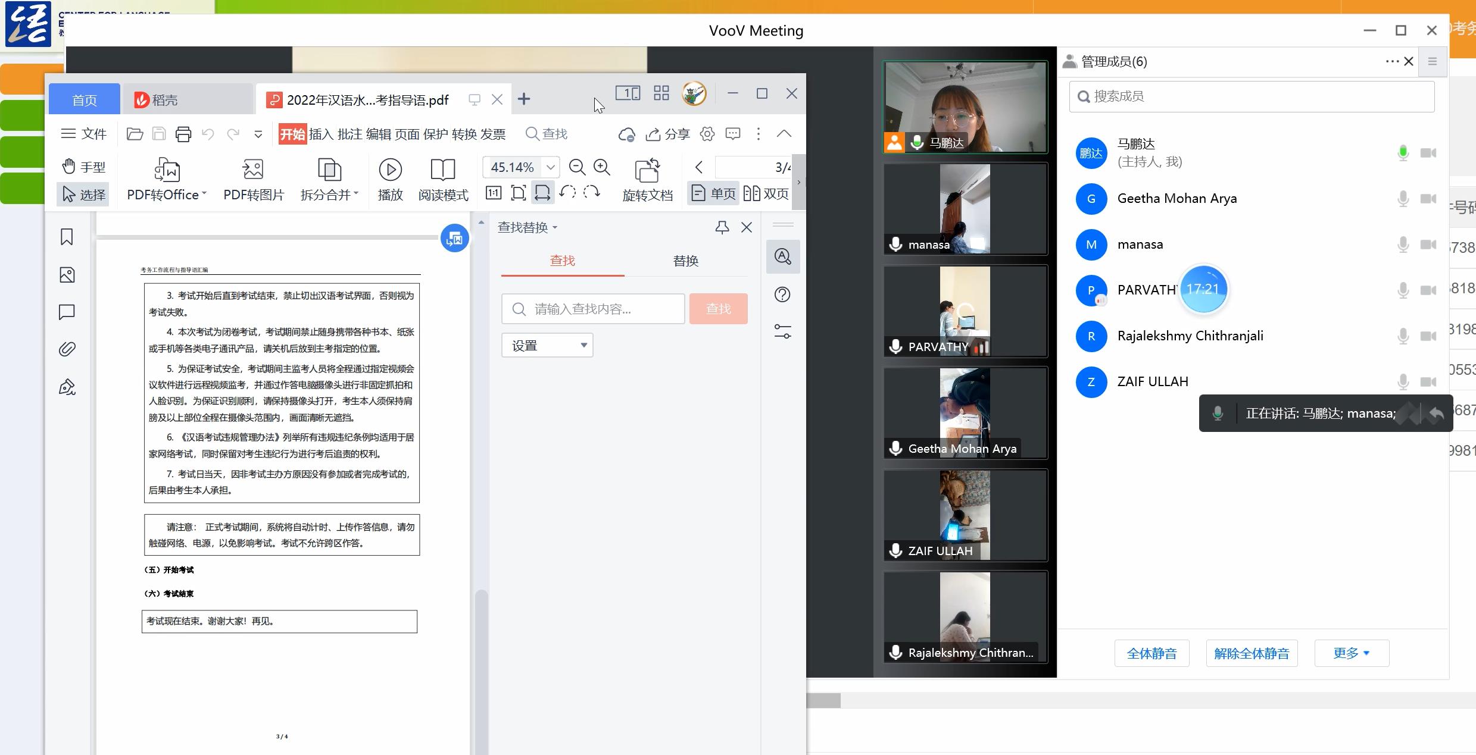Open 文件 menu
Image resolution: width=1476 pixels, height=755 pixels.
click(x=84, y=134)
